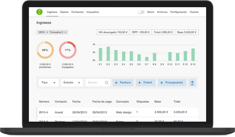Add a new Presupuesto

point(172,83)
